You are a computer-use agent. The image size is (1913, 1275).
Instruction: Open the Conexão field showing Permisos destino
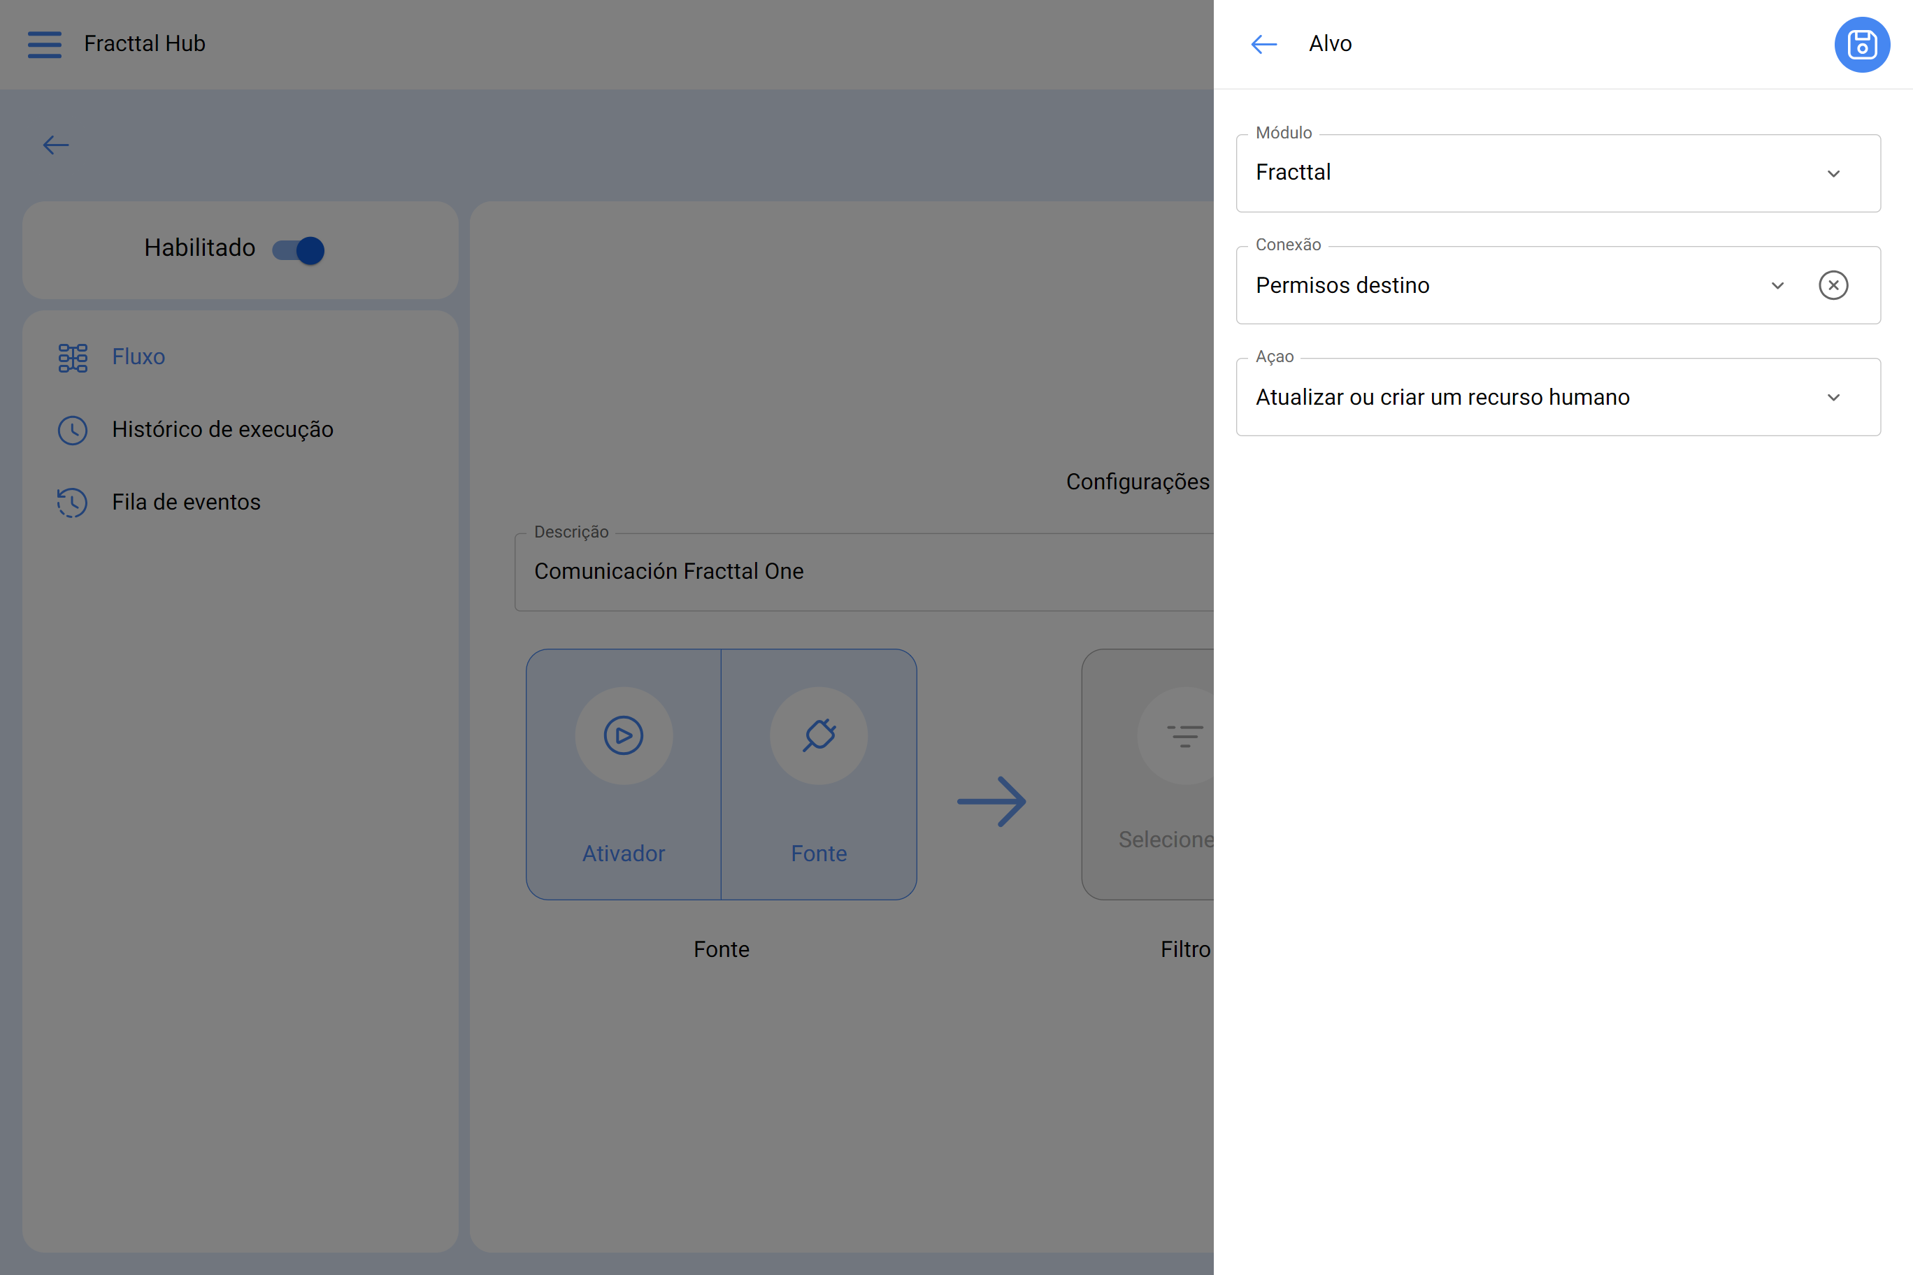(1558, 285)
